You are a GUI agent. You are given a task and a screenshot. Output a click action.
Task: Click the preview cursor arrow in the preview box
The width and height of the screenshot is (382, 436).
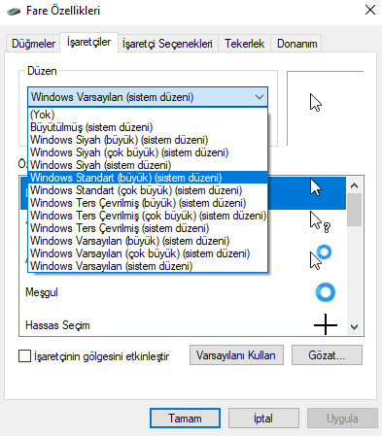[315, 103]
